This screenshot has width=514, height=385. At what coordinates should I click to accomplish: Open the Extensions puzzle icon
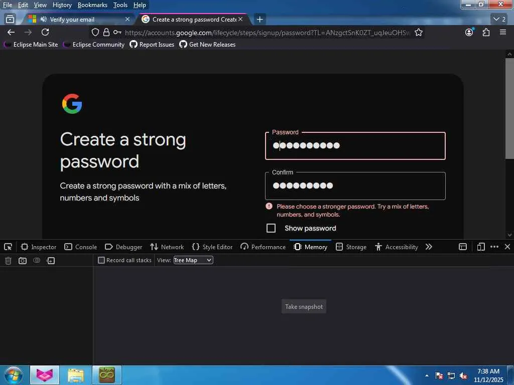point(486,32)
